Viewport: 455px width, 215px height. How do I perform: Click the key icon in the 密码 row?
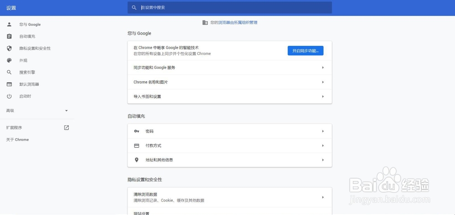(136, 131)
